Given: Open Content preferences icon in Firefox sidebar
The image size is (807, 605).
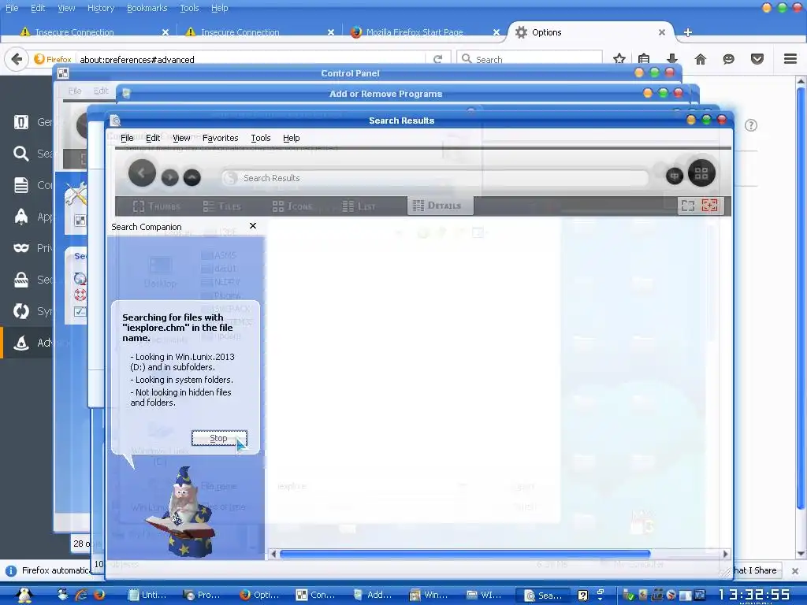Looking at the screenshot, I should tap(21, 185).
